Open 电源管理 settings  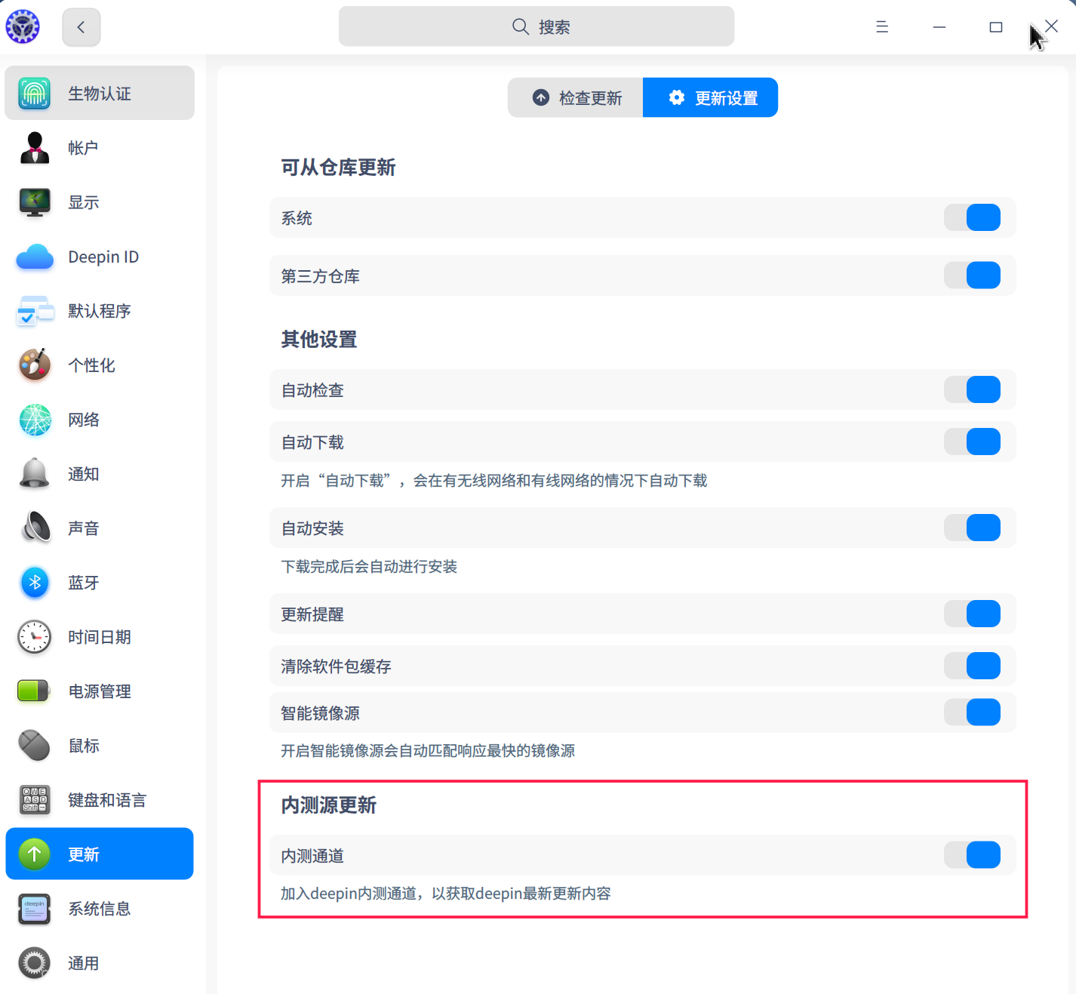[x=100, y=691]
